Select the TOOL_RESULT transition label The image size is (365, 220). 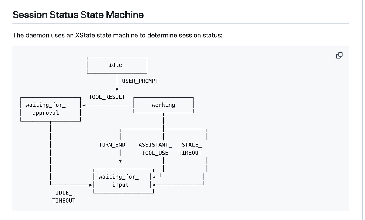(x=107, y=97)
